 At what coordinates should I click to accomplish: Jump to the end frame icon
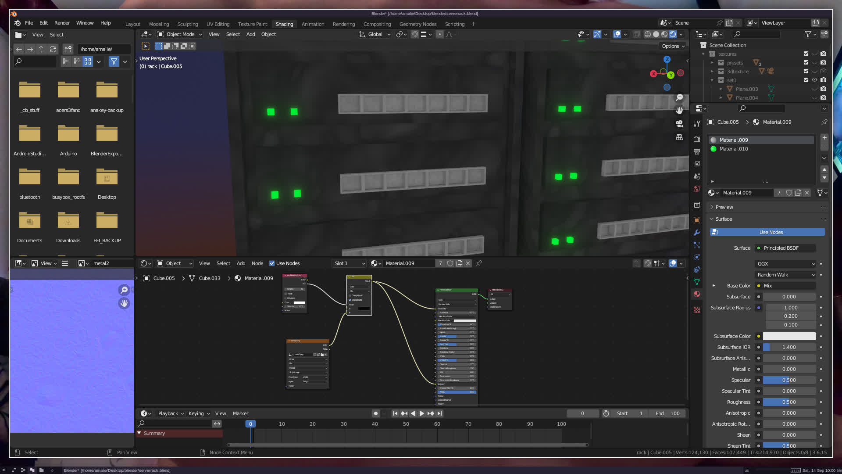439,413
